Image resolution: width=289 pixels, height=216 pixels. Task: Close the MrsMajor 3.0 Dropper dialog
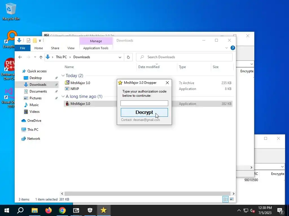167,83
